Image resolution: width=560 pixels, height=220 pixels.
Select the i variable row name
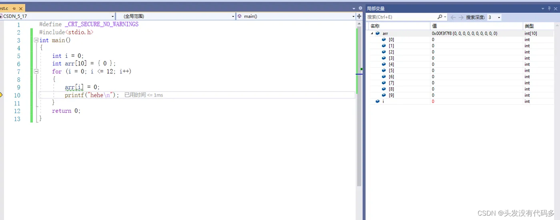coord(384,101)
